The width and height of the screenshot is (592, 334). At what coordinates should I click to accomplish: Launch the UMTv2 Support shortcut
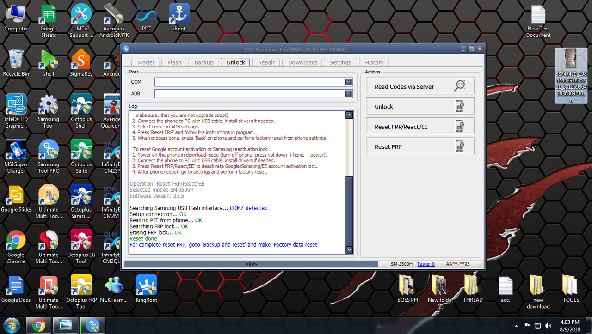(x=81, y=21)
